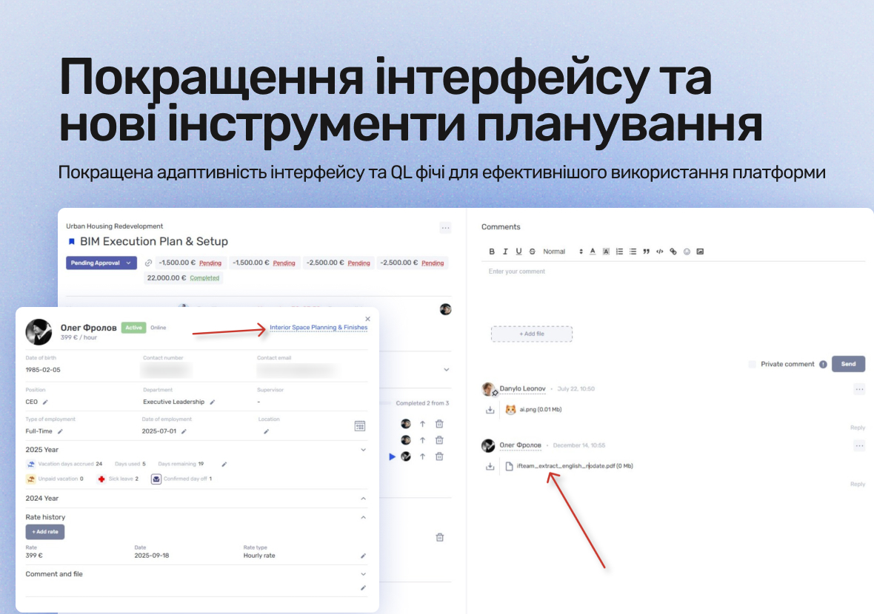874x614 pixels.
Task: Select the 22,000.00 € Completed amount tag
Action: pos(184,277)
